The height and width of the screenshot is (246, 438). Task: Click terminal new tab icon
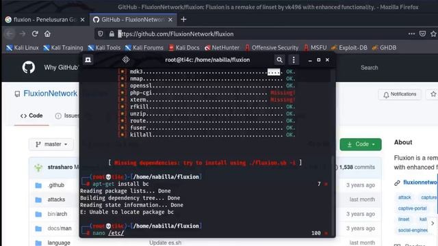88,59
